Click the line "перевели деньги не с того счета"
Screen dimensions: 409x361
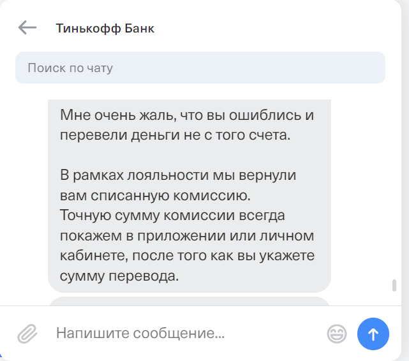tap(175, 135)
